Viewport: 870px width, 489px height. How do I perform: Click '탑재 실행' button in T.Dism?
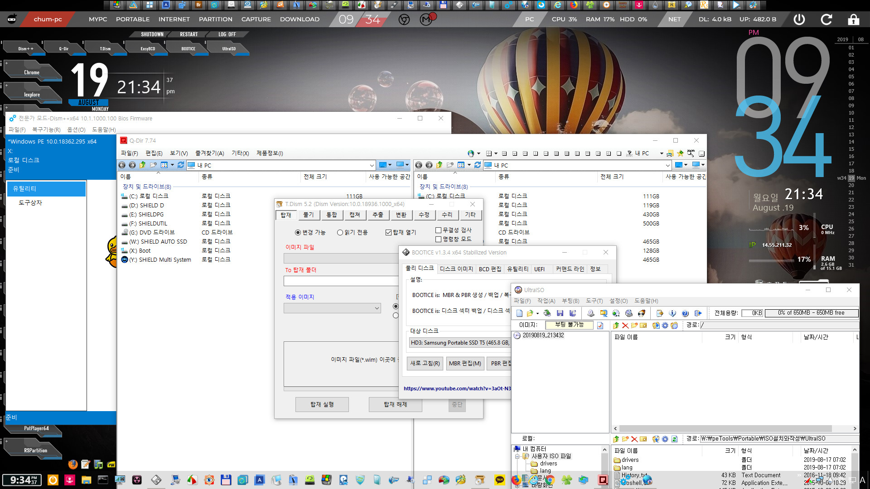point(322,404)
